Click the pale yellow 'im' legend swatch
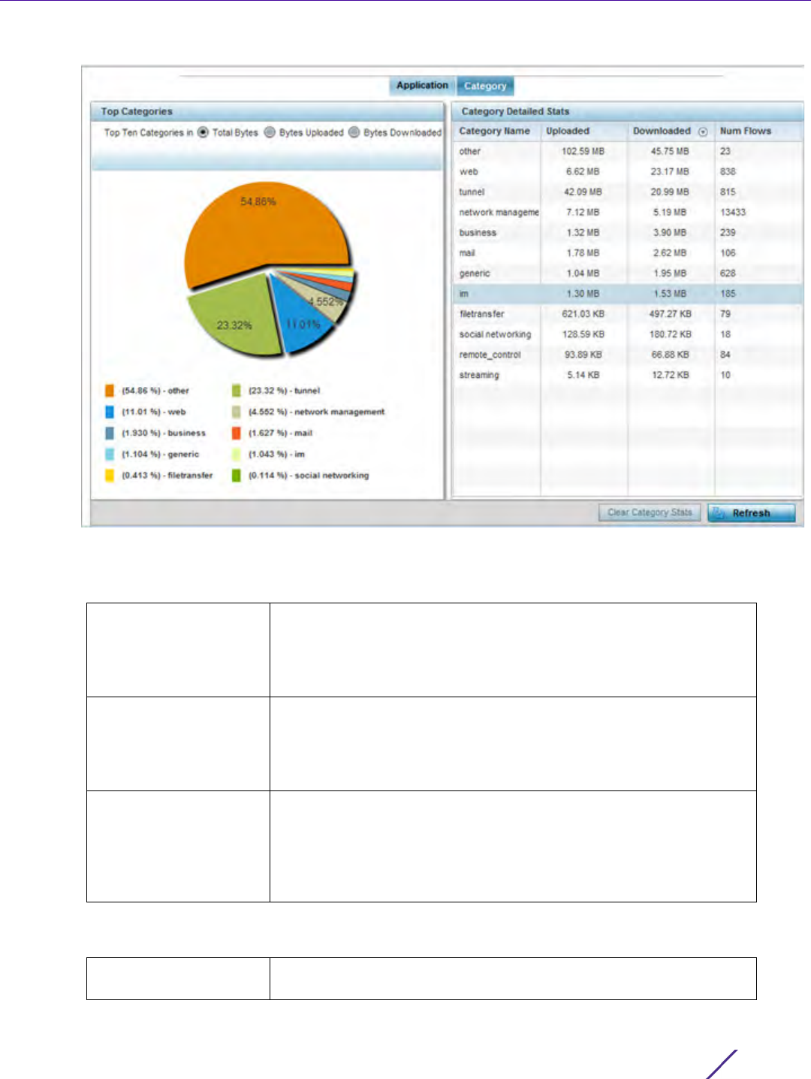This screenshot has height=1079, width=811. 237,454
